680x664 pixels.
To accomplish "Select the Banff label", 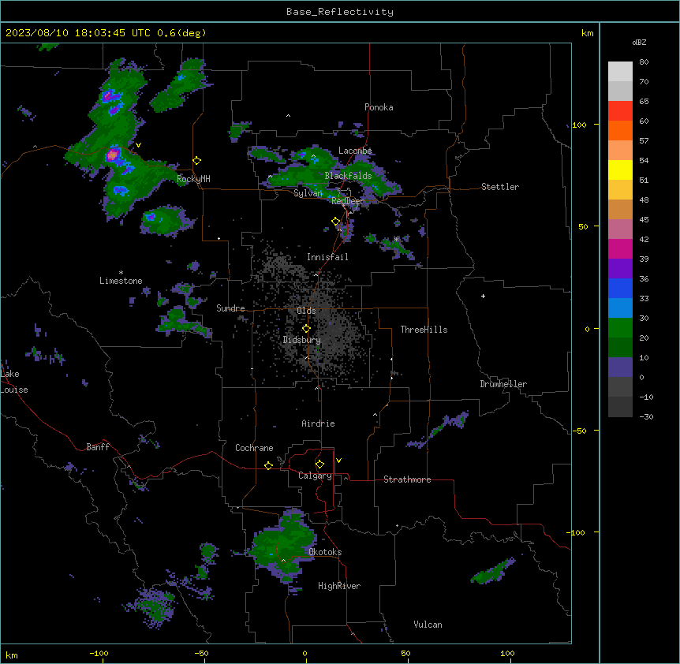I will (98, 447).
